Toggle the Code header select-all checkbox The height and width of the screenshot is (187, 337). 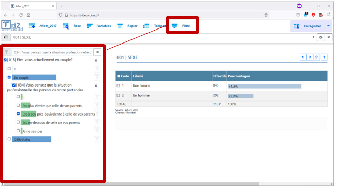119,76
